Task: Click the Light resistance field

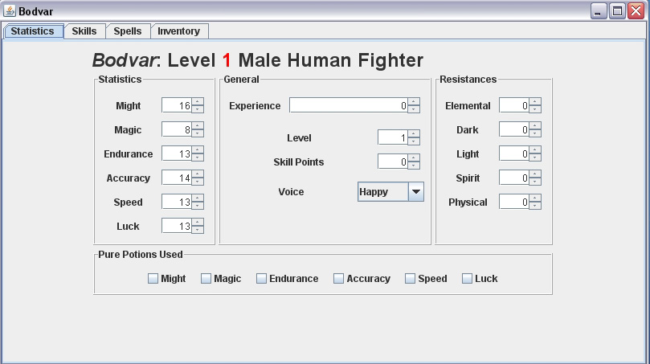Action: click(x=514, y=153)
